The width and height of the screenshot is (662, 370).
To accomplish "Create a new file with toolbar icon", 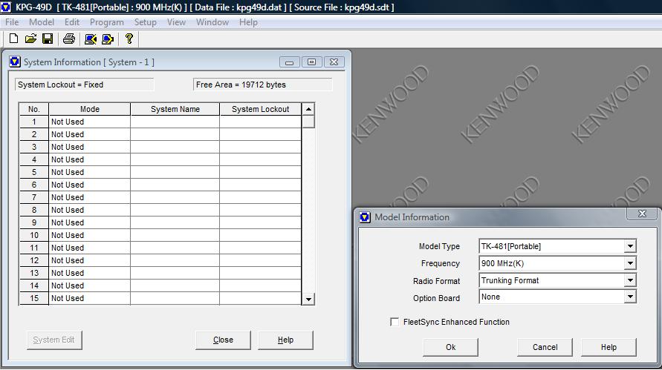I will click(x=13, y=39).
